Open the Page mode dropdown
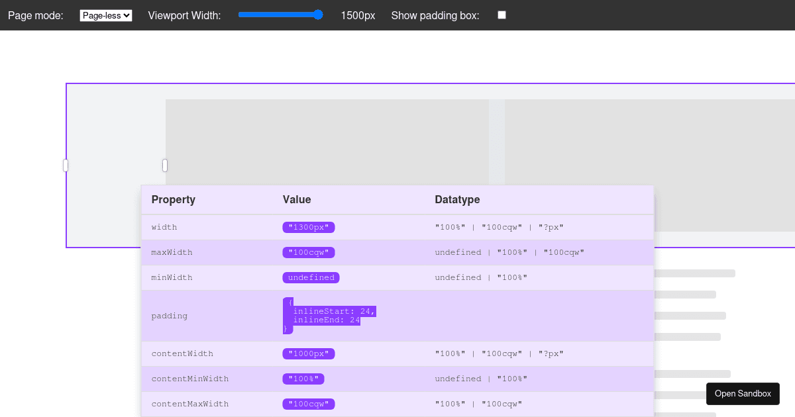The image size is (795, 417). (x=106, y=15)
